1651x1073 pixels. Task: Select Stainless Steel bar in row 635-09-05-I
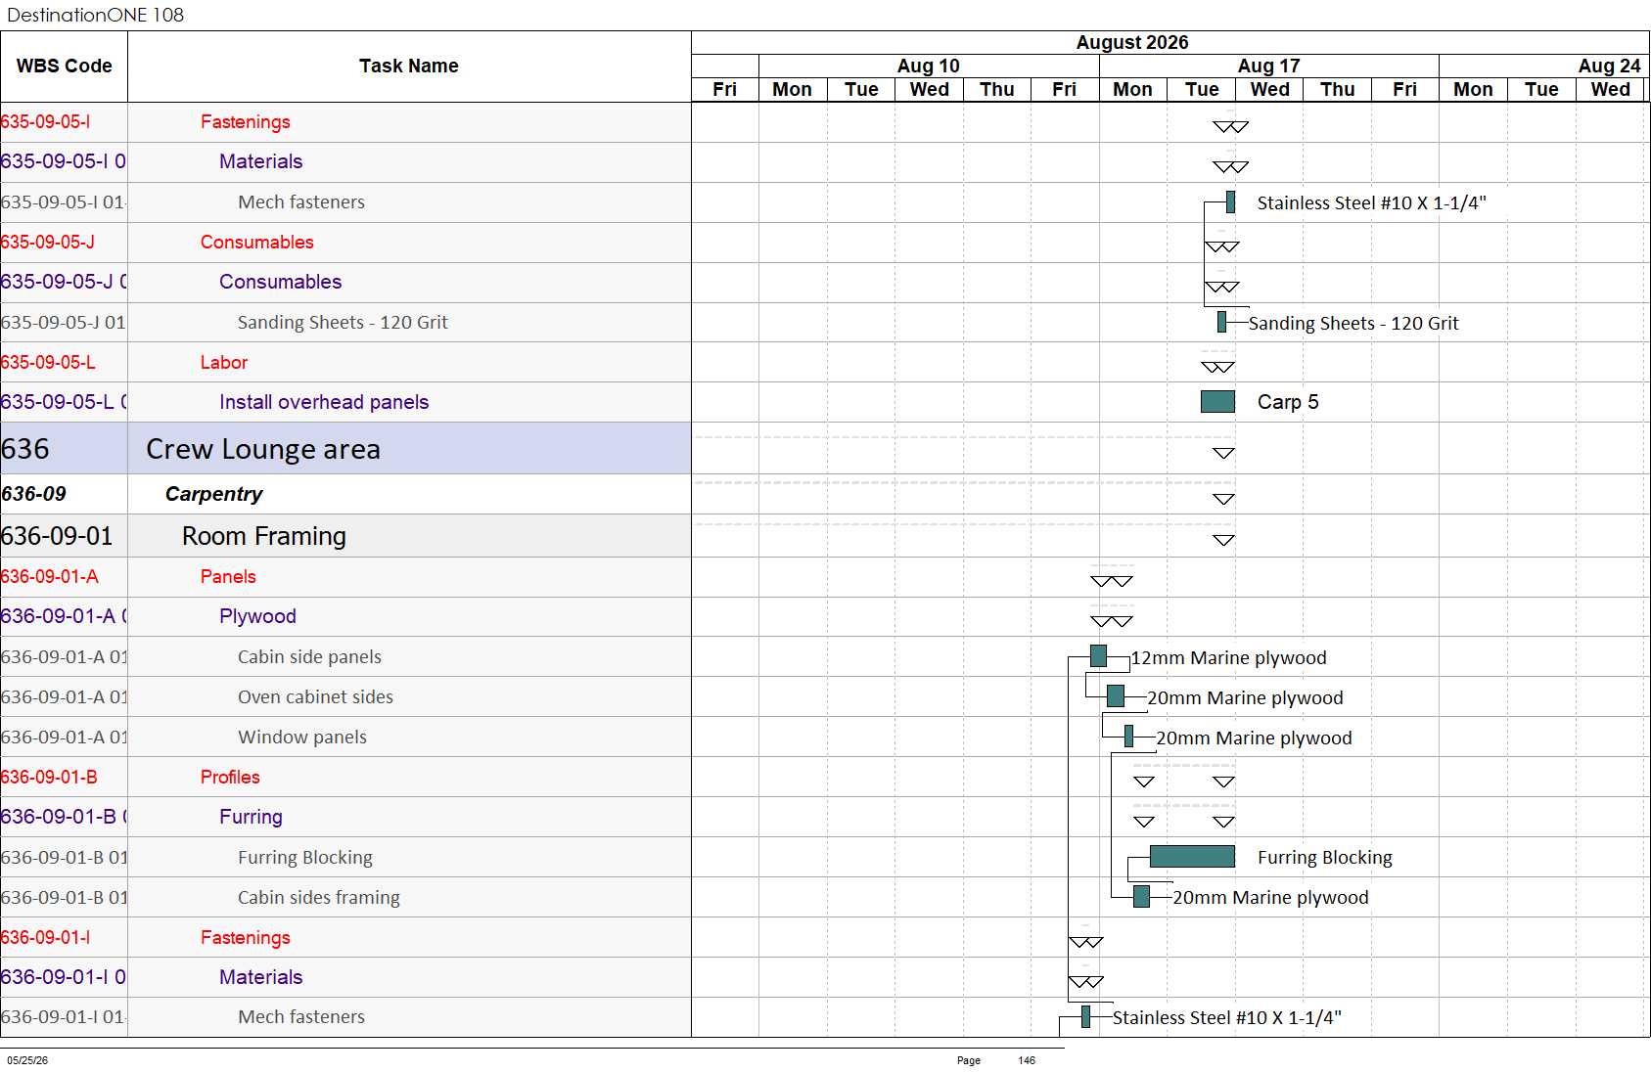[1230, 201]
